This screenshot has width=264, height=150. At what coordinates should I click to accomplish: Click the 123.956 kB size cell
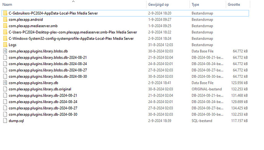(240, 83)
